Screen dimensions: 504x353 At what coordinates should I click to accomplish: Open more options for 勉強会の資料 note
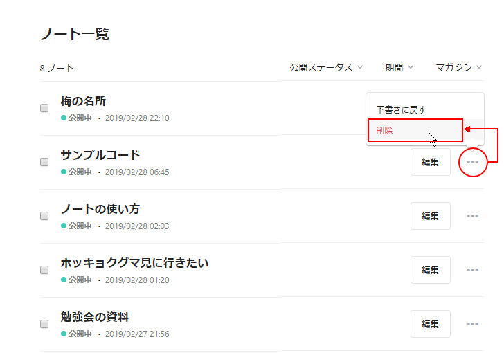[x=472, y=324]
